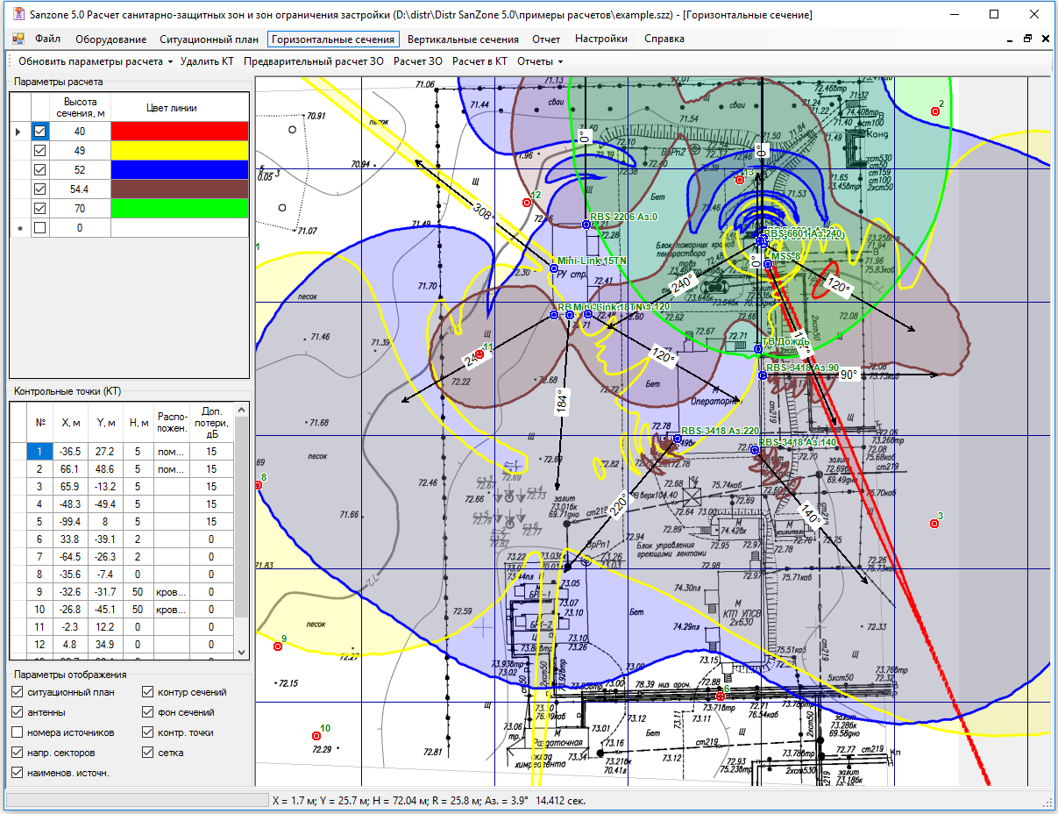Viewport: 1058px width, 814px height.
Task: Toggle напр. секторов checkbox
Action: [x=18, y=753]
